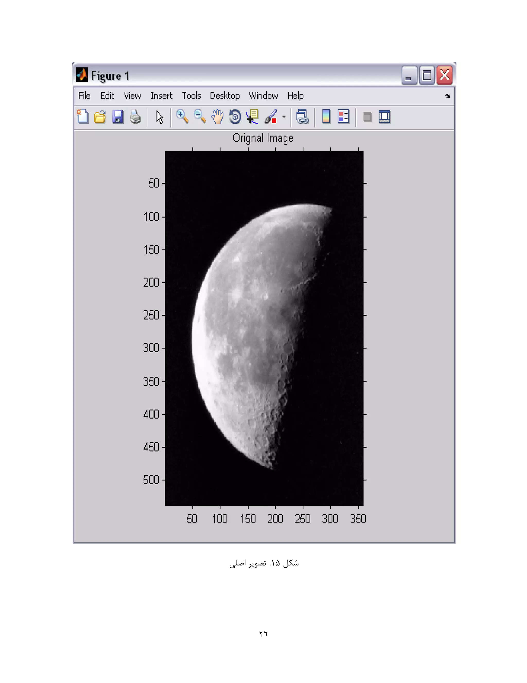Activate the Zoom Out magnifier tool
The height and width of the screenshot is (683, 527).
200,117
